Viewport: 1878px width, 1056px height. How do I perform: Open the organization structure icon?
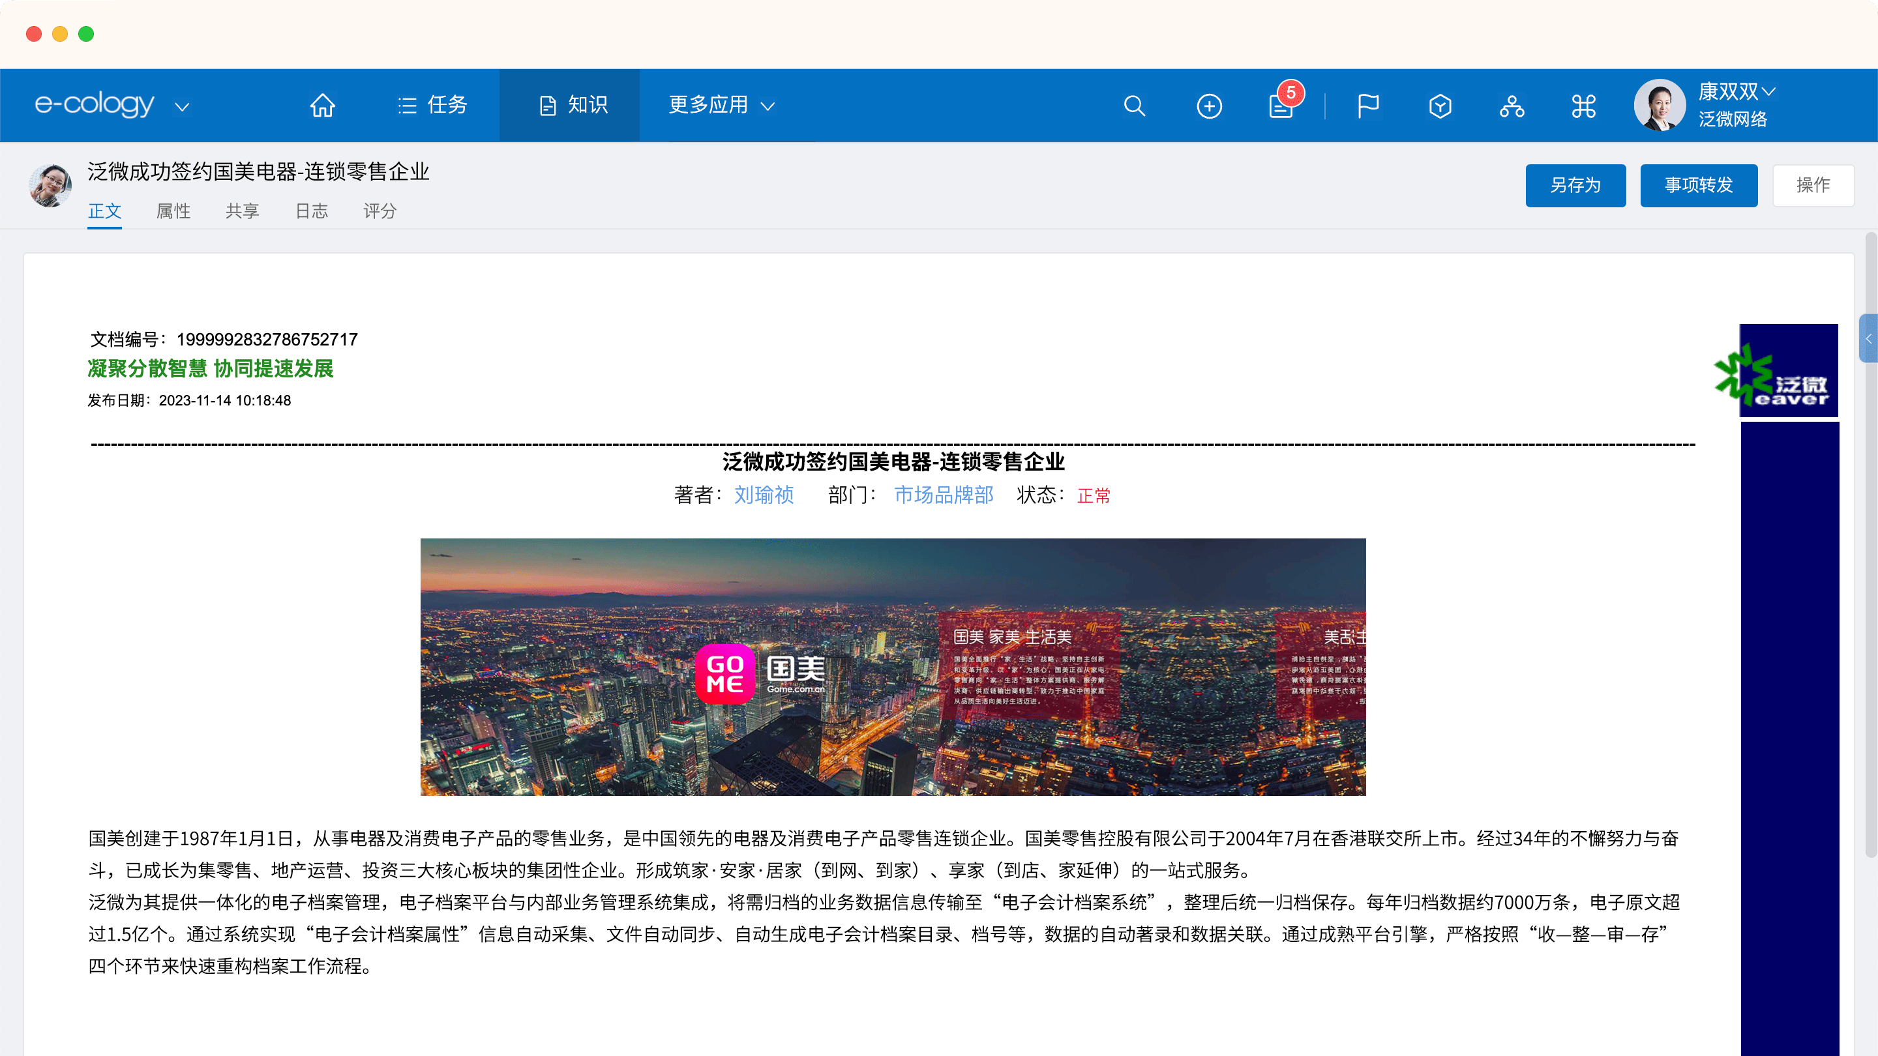pos(1512,106)
